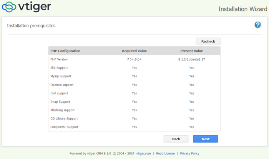The height and width of the screenshot is (159, 269).
Task: Click the Present Value column header
Action: (x=191, y=51)
